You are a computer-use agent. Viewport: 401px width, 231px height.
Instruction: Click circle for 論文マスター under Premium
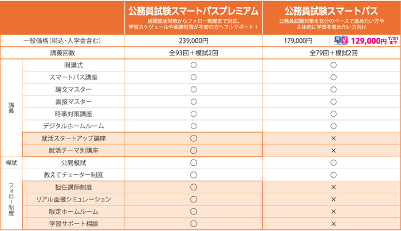coord(194,89)
